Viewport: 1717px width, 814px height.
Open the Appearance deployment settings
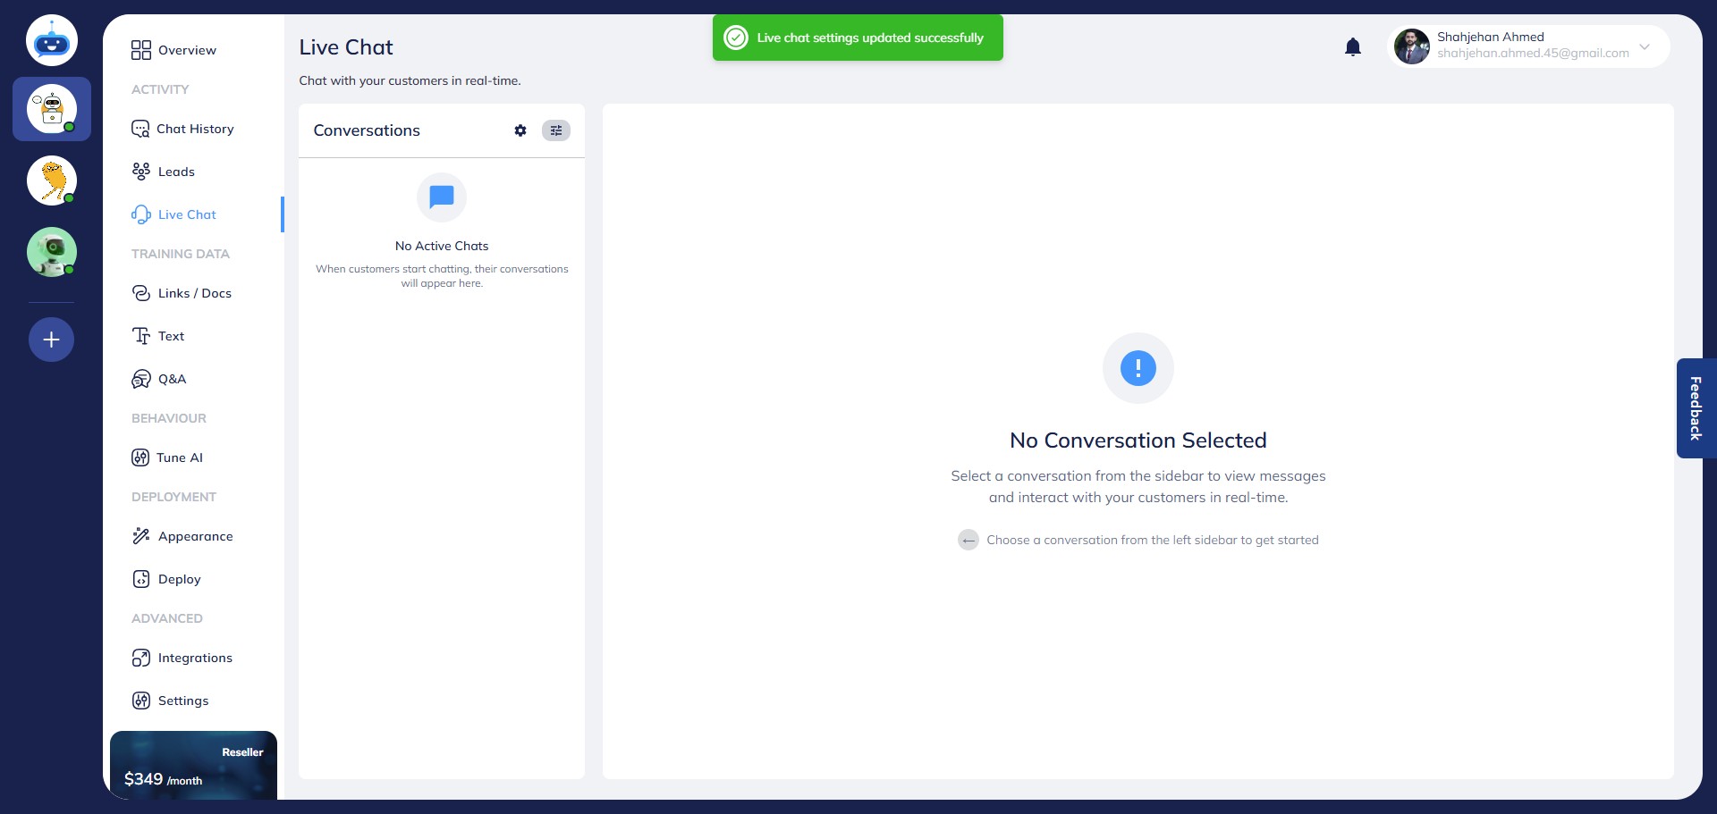[195, 536]
